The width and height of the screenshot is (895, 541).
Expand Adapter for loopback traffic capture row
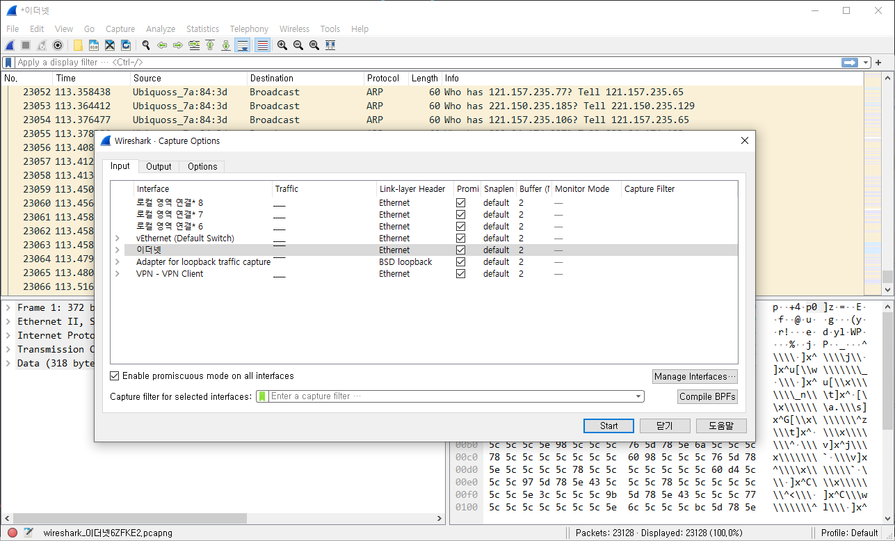click(118, 262)
